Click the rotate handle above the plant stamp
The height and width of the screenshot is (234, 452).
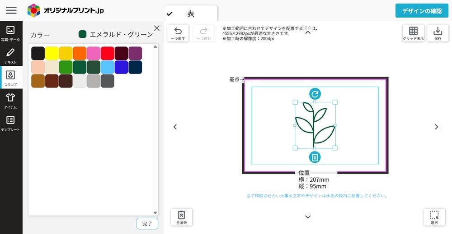click(315, 94)
